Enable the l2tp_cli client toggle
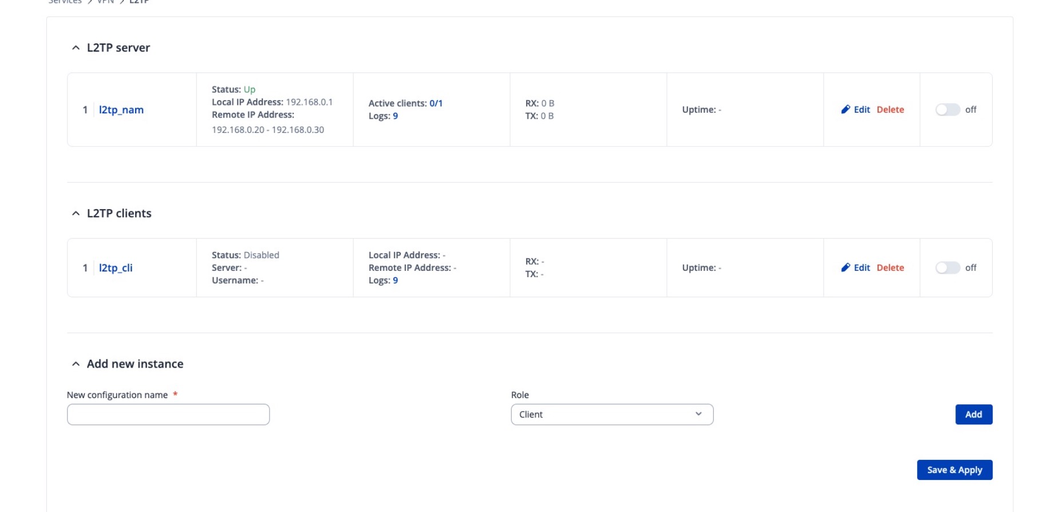1039x512 pixels. [947, 267]
